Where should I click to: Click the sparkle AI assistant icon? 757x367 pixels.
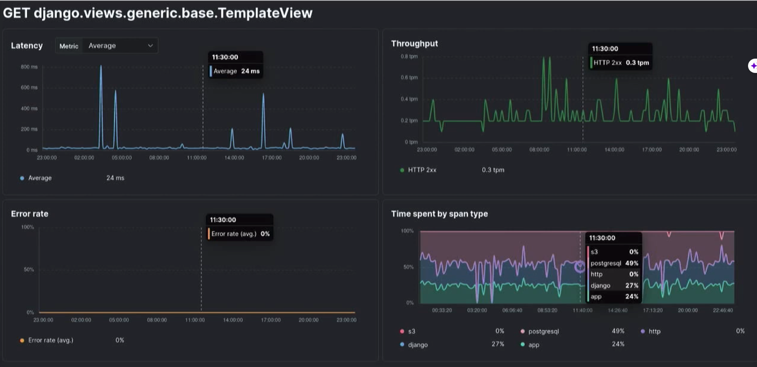click(x=753, y=66)
